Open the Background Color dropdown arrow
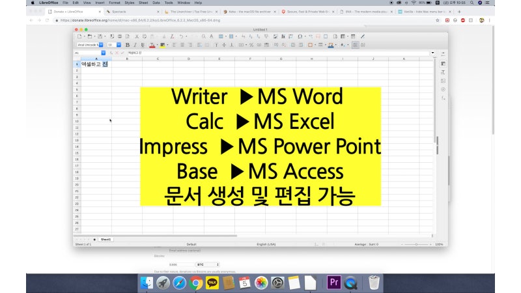521x293 pixels. coord(167,45)
